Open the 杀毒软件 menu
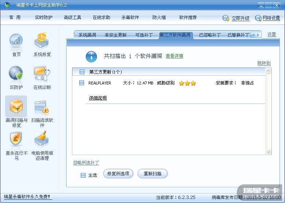 pos(130,18)
